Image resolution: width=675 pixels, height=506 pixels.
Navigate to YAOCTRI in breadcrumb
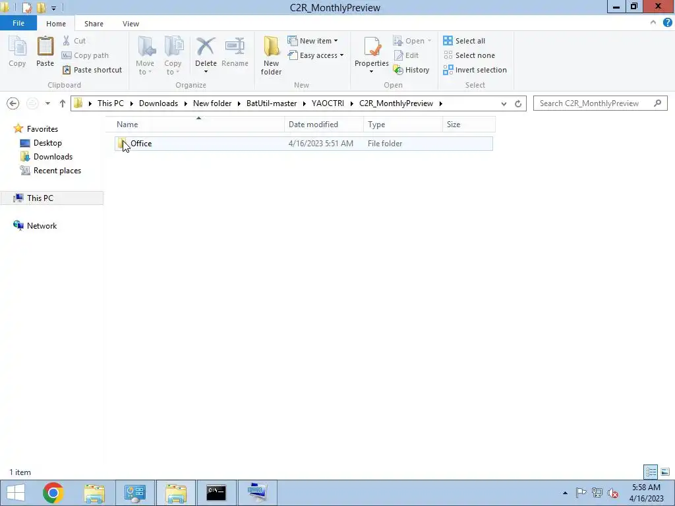tap(328, 103)
